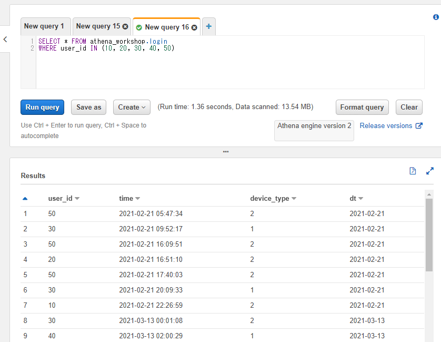The height and width of the screenshot is (342, 441).
Task: Add a new query tab with plus icon
Action: (209, 26)
